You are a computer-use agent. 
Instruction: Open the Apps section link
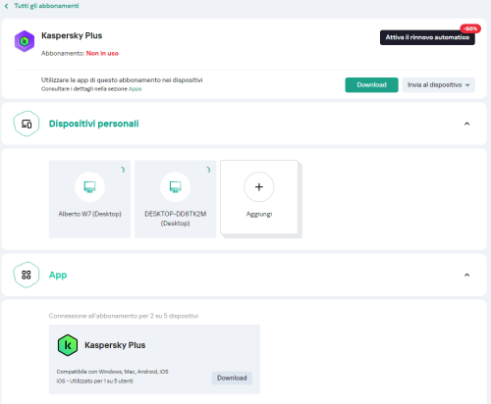135,89
